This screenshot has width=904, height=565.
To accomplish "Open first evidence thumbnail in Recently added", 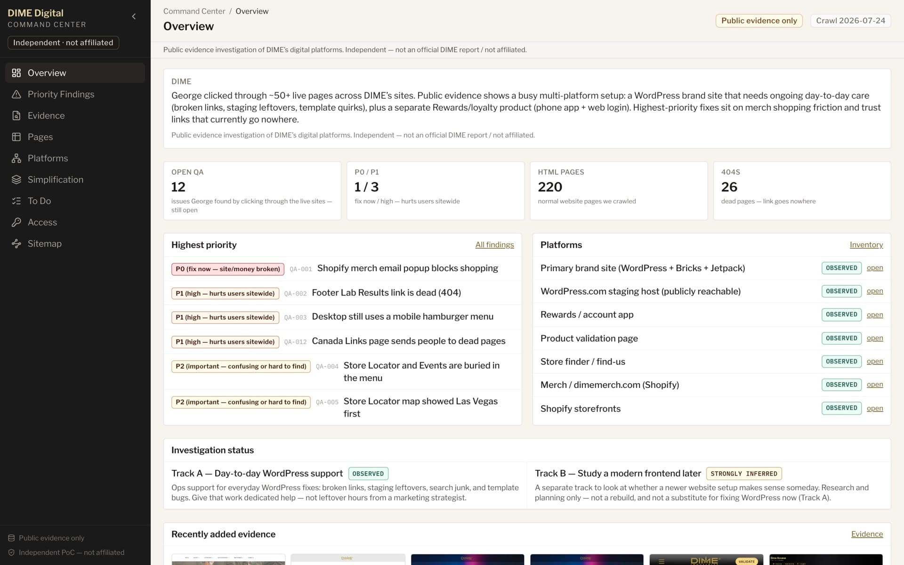I will click(x=228, y=559).
